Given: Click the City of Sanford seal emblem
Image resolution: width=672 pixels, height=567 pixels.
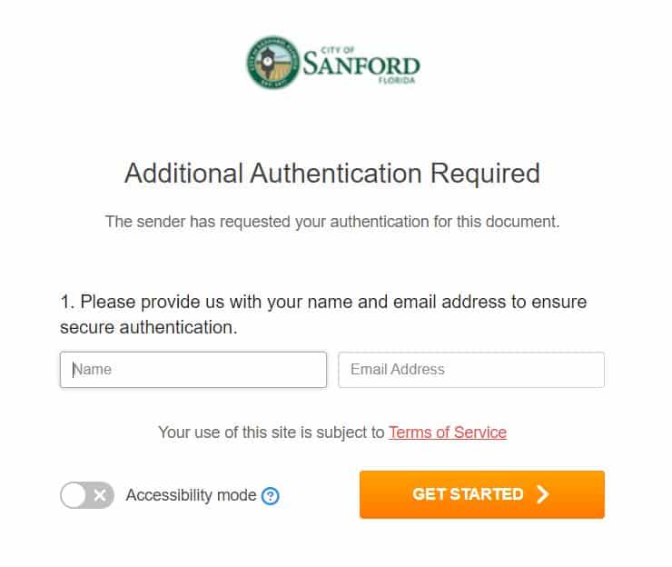Looking at the screenshot, I should pos(273,63).
